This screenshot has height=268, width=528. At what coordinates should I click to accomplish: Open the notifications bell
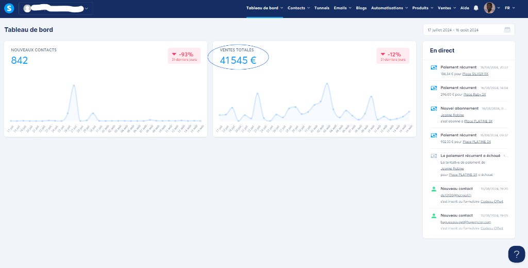[x=476, y=8]
